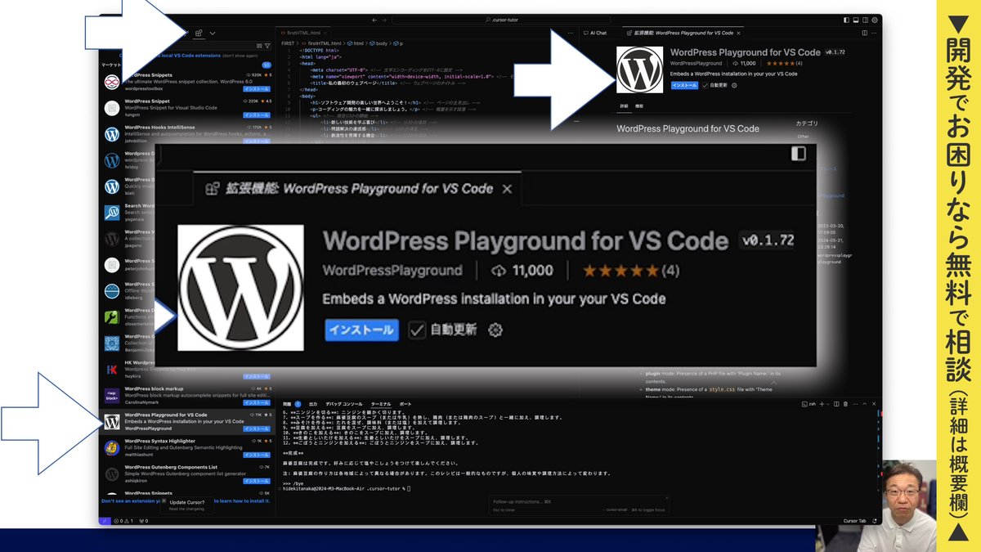The image size is (981, 552).
Task: Select the WordPress Playground row in the sidebar list
Action: 187,422
